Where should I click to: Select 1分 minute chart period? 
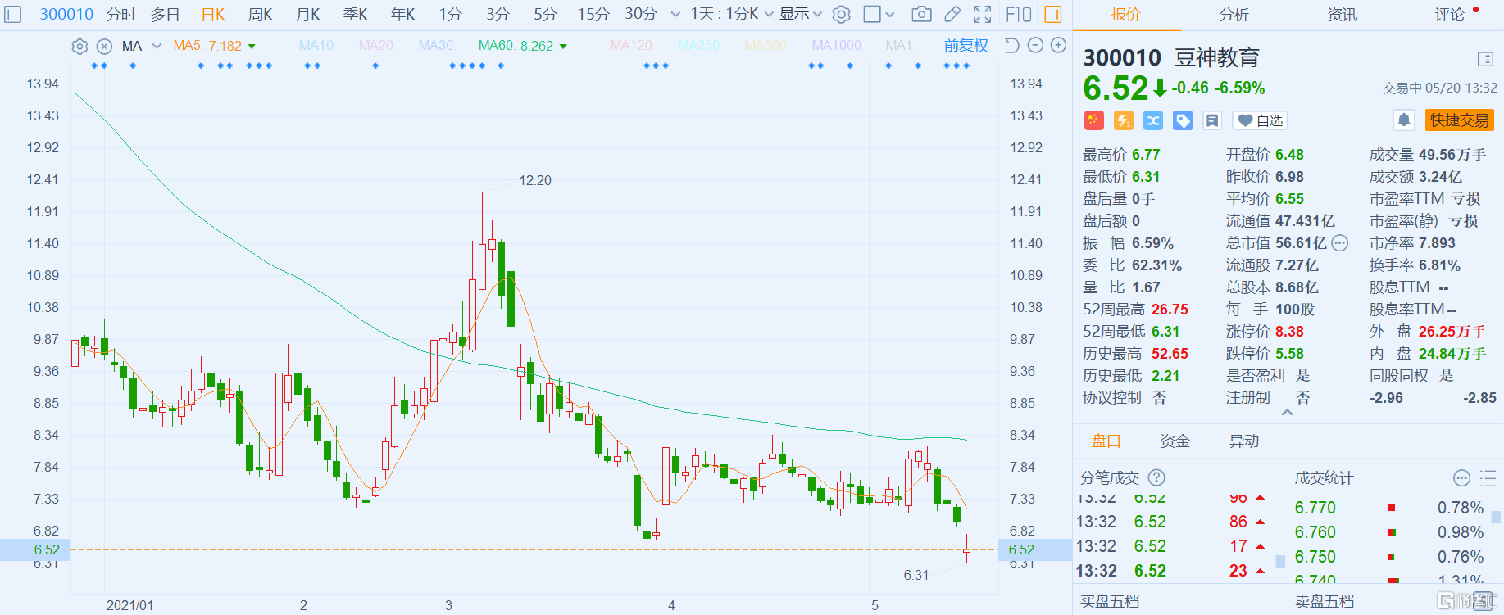coord(450,14)
